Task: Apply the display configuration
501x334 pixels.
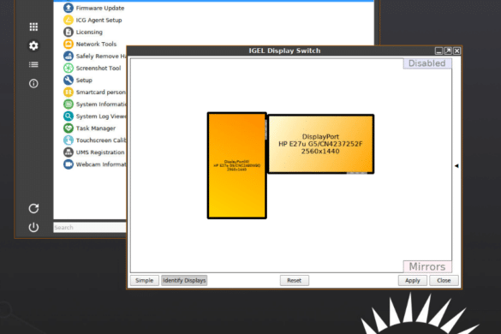Action: pyautogui.click(x=413, y=280)
